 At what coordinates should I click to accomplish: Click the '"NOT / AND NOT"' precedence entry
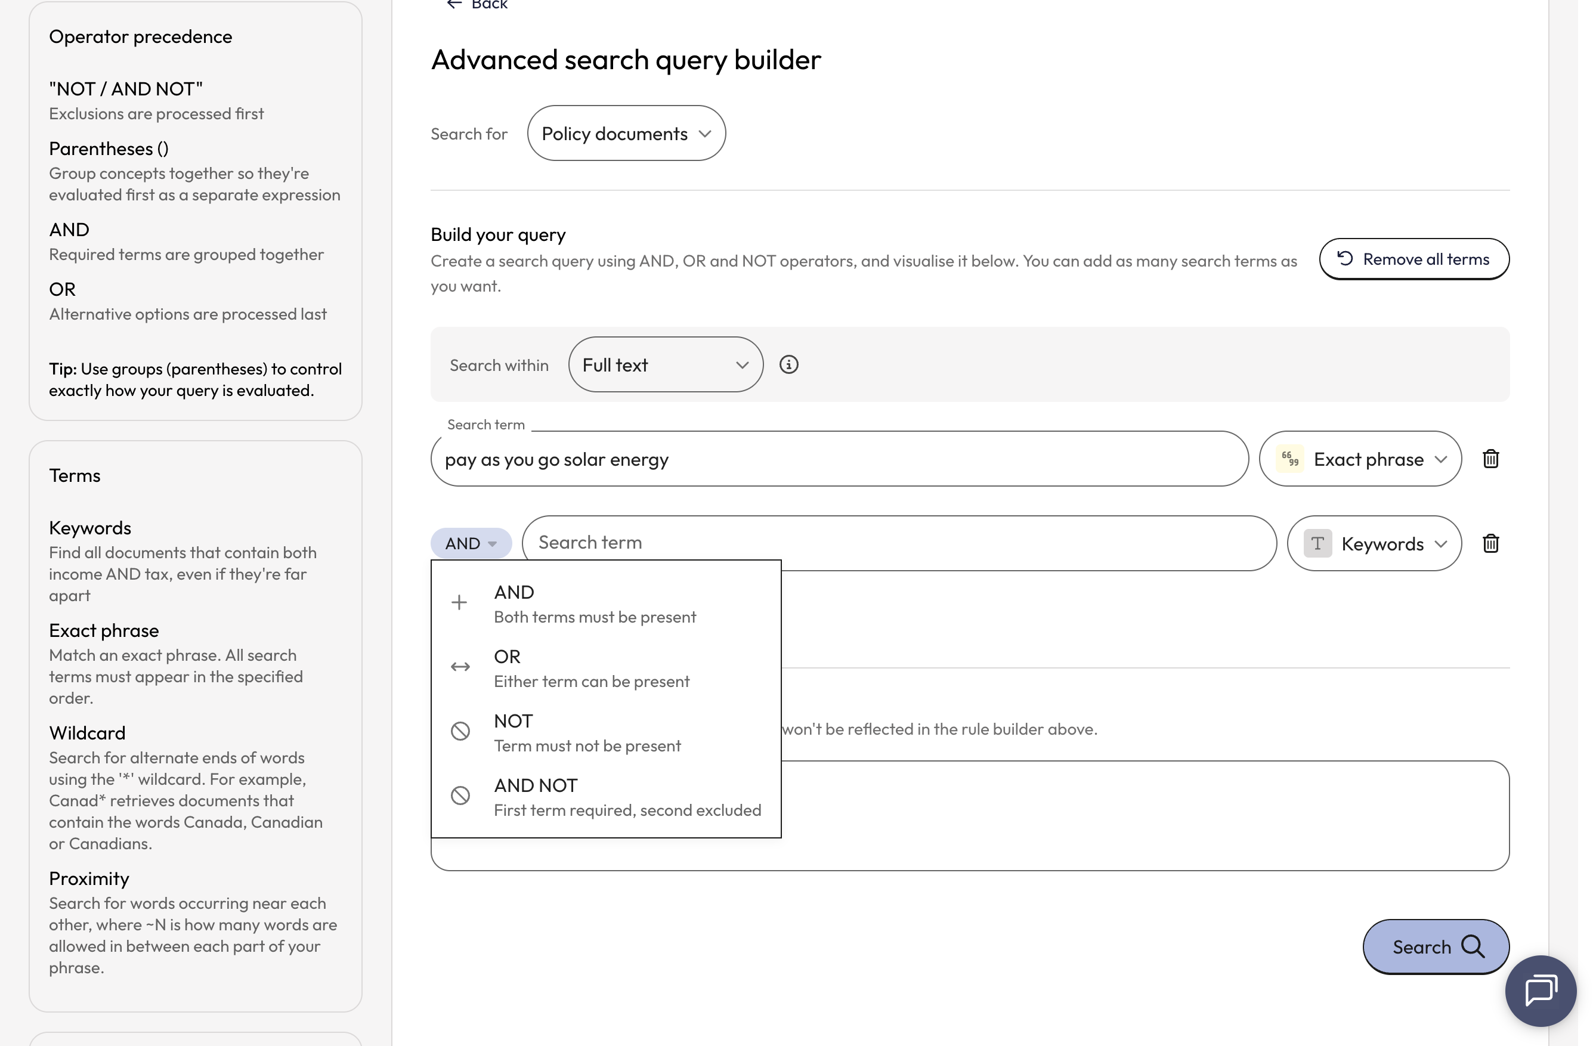pyautogui.click(x=126, y=88)
